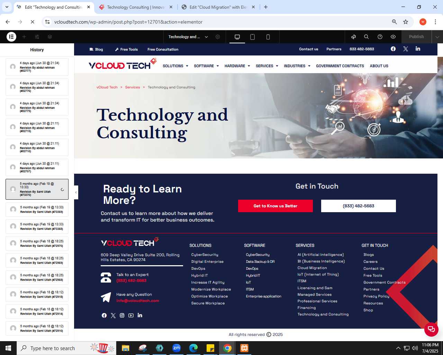Image resolution: width=443 pixels, height=355 pixels.
Task: Expand the SOFTWARE menu
Action: click(206, 66)
